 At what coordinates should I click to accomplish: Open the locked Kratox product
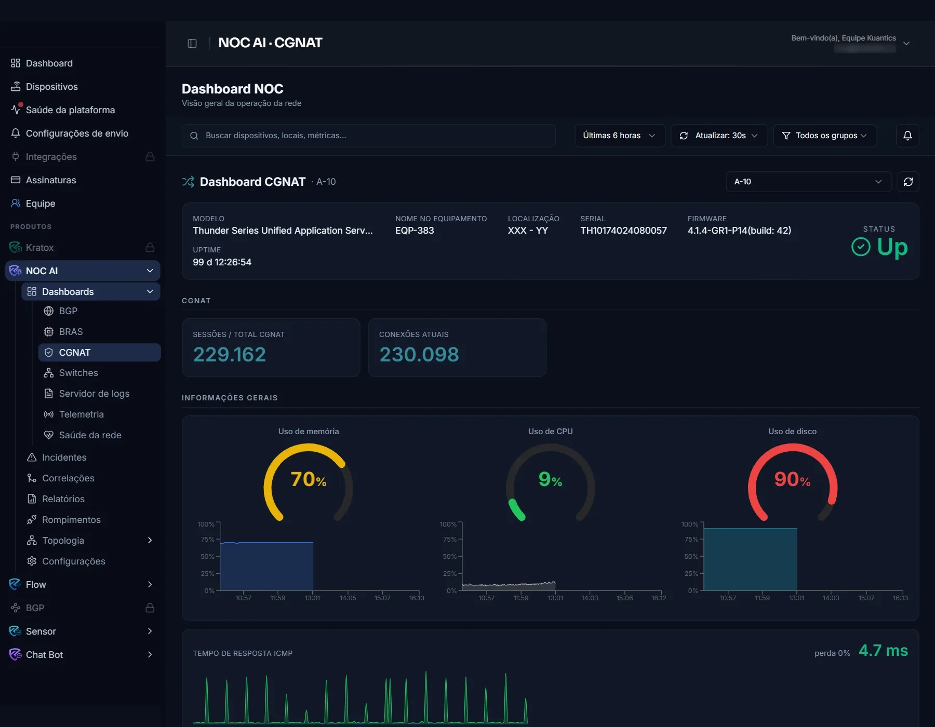pyautogui.click(x=83, y=248)
